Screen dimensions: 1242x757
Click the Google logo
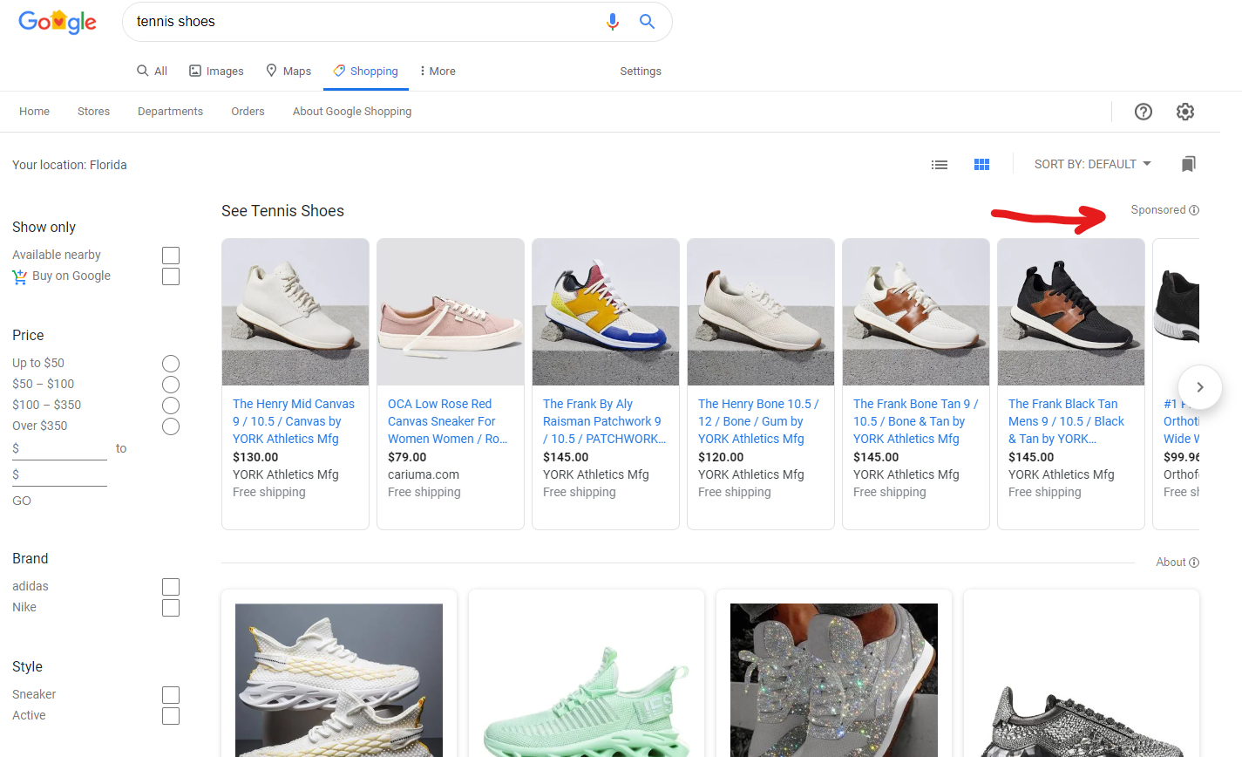click(58, 22)
